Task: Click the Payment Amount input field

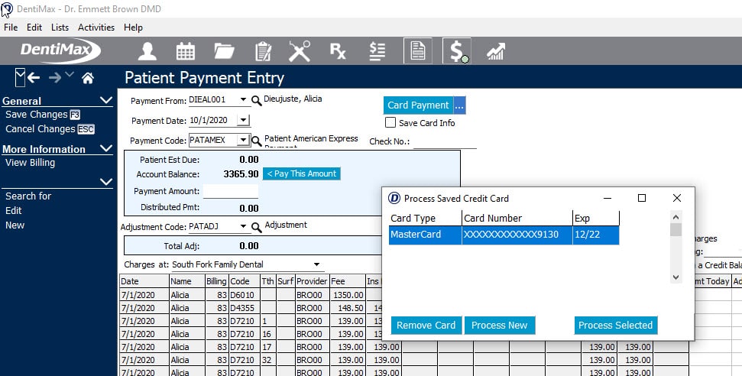Action: pyautogui.click(x=231, y=191)
